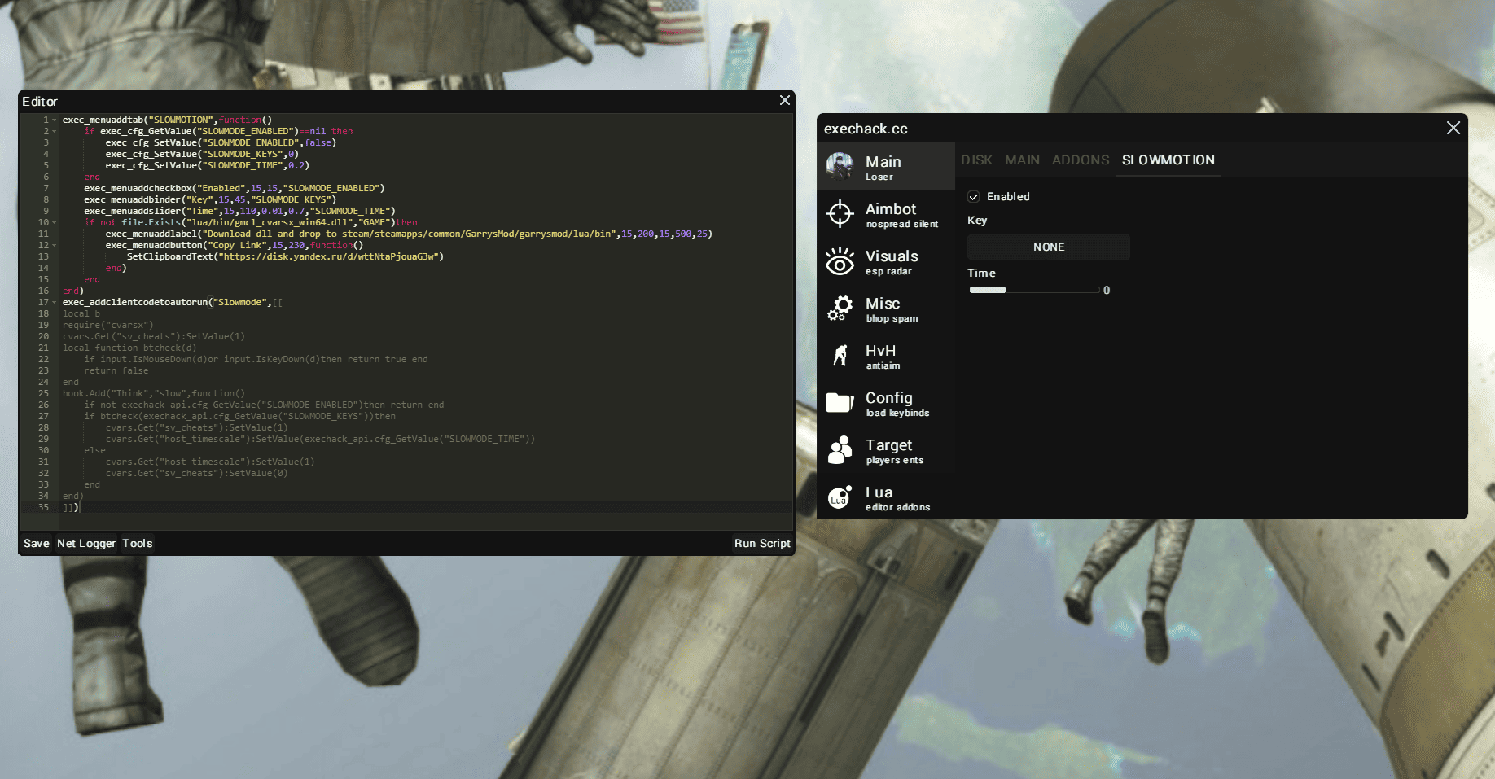Open the Main section with avatar icon
1495x779 pixels.
point(840,166)
